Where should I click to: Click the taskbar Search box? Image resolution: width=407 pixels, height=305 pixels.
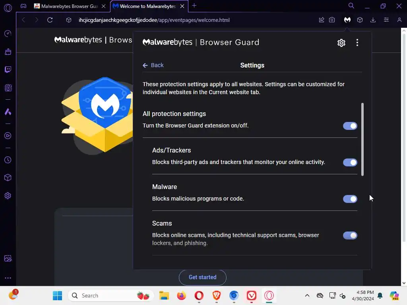click(x=110, y=295)
